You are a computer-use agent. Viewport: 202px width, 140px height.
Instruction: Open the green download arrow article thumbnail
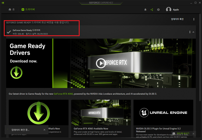(39, 112)
